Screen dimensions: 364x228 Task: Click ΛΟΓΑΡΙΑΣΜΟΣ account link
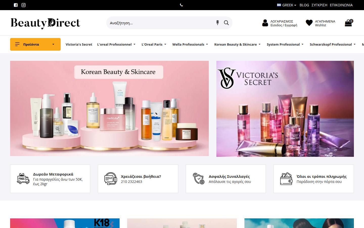click(x=282, y=21)
